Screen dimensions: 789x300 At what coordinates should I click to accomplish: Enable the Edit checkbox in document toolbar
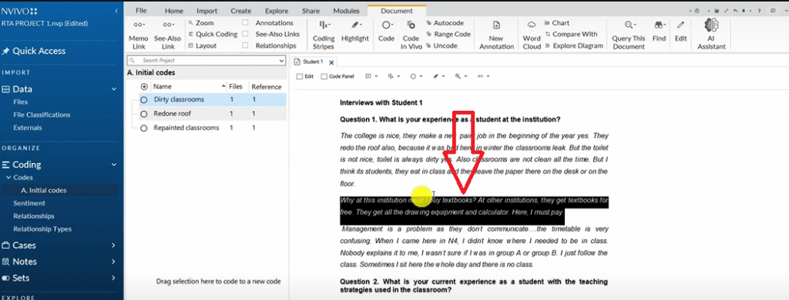(x=300, y=76)
